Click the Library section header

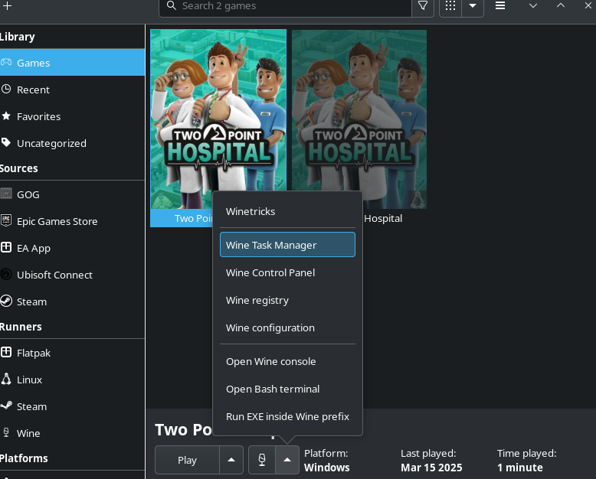click(18, 37)
